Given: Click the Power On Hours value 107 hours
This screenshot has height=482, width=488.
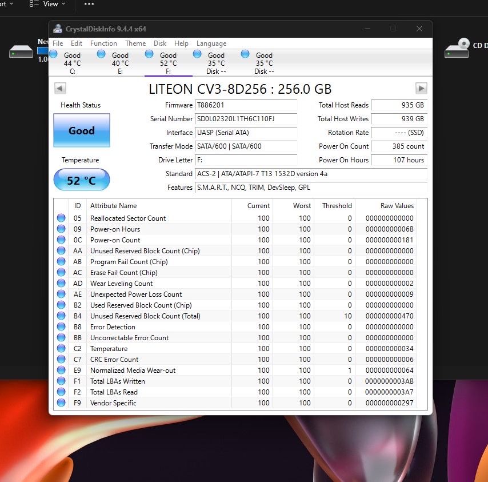Looking at the screenshot, I should pos(399,160).
